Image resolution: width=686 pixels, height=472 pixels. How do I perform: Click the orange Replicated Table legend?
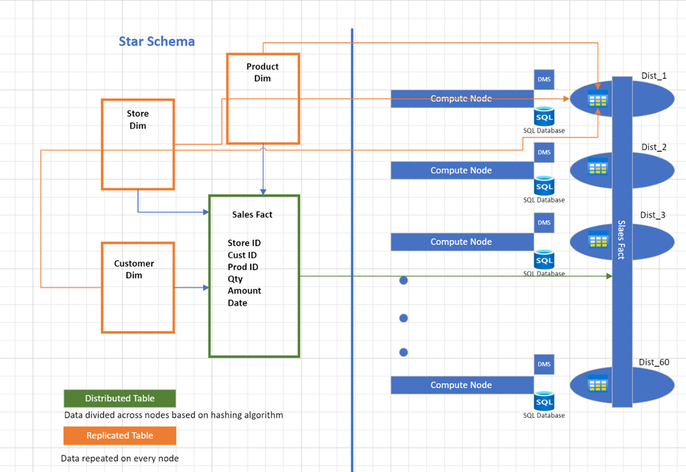coord(120,436)
